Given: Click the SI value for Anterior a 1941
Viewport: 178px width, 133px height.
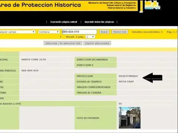Looking at the screenshot, I should pos(120,104).
